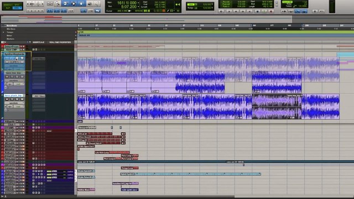Click EQ3 7-Band insert on bass pluck_bip
Viewport: 354px width, 199px height.
[39, 96]
